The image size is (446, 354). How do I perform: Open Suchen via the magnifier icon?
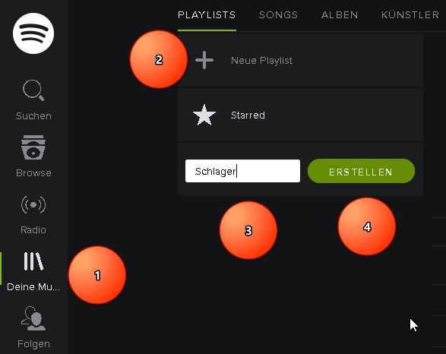point(33,90)
